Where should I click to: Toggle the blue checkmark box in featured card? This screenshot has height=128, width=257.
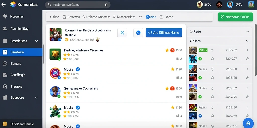[138, 33]
